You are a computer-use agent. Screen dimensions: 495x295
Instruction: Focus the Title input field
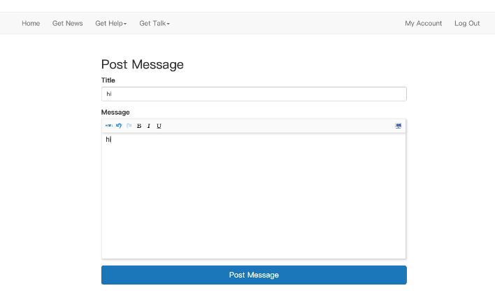254,94
